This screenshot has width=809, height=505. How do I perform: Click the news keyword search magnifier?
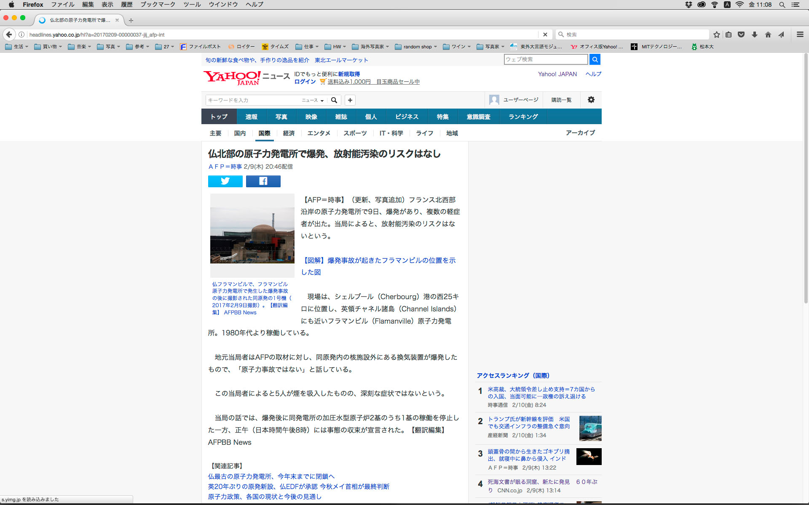tap(334, 100)
